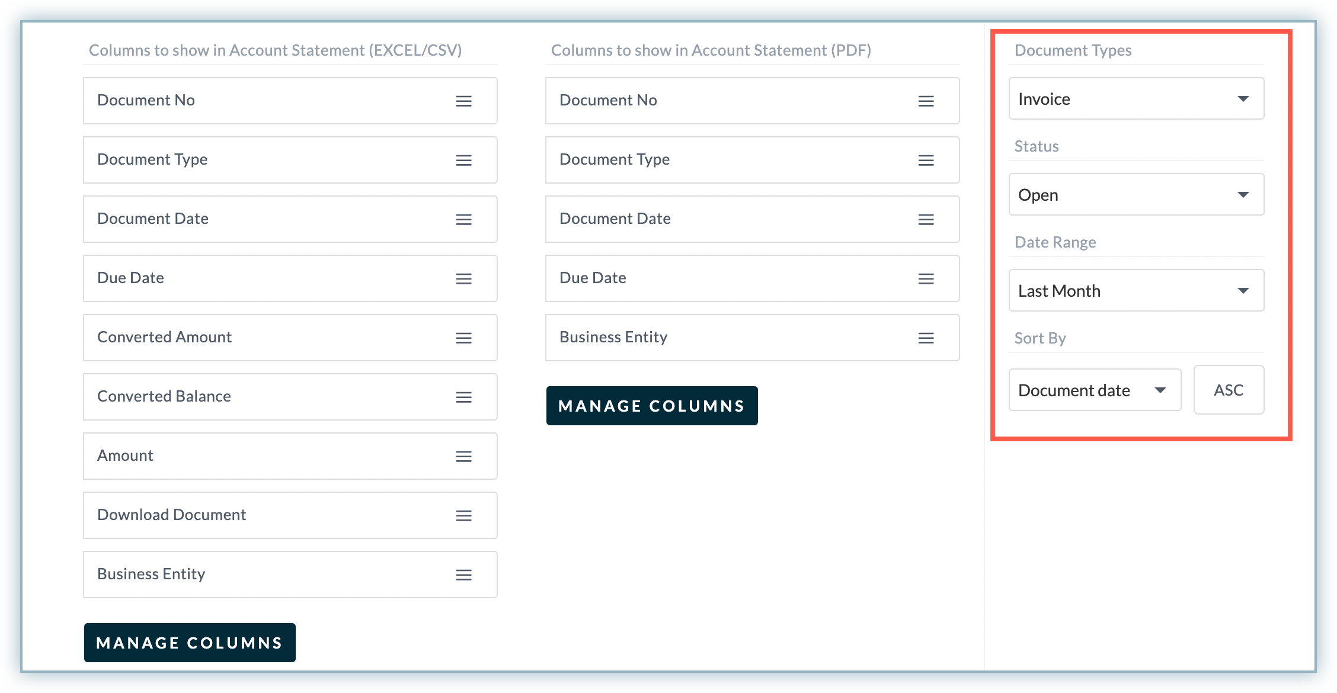Select Amount text in EXCEL list
The image size is (1337, 693).
[x=125, y=455]
